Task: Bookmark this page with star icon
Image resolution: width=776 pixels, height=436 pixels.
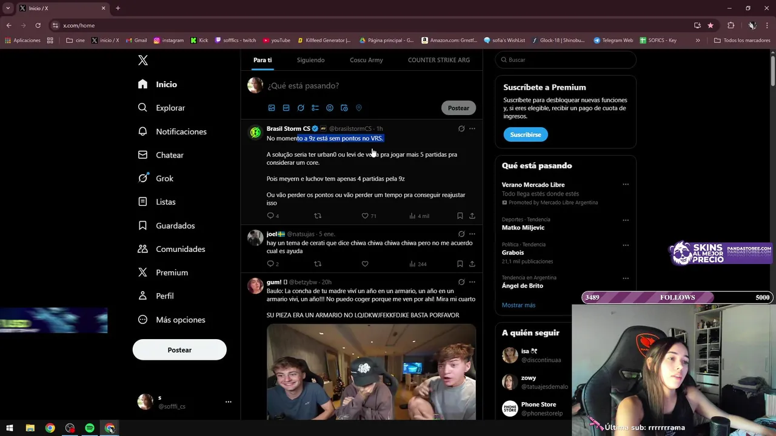Action: [x=711, y=25]
